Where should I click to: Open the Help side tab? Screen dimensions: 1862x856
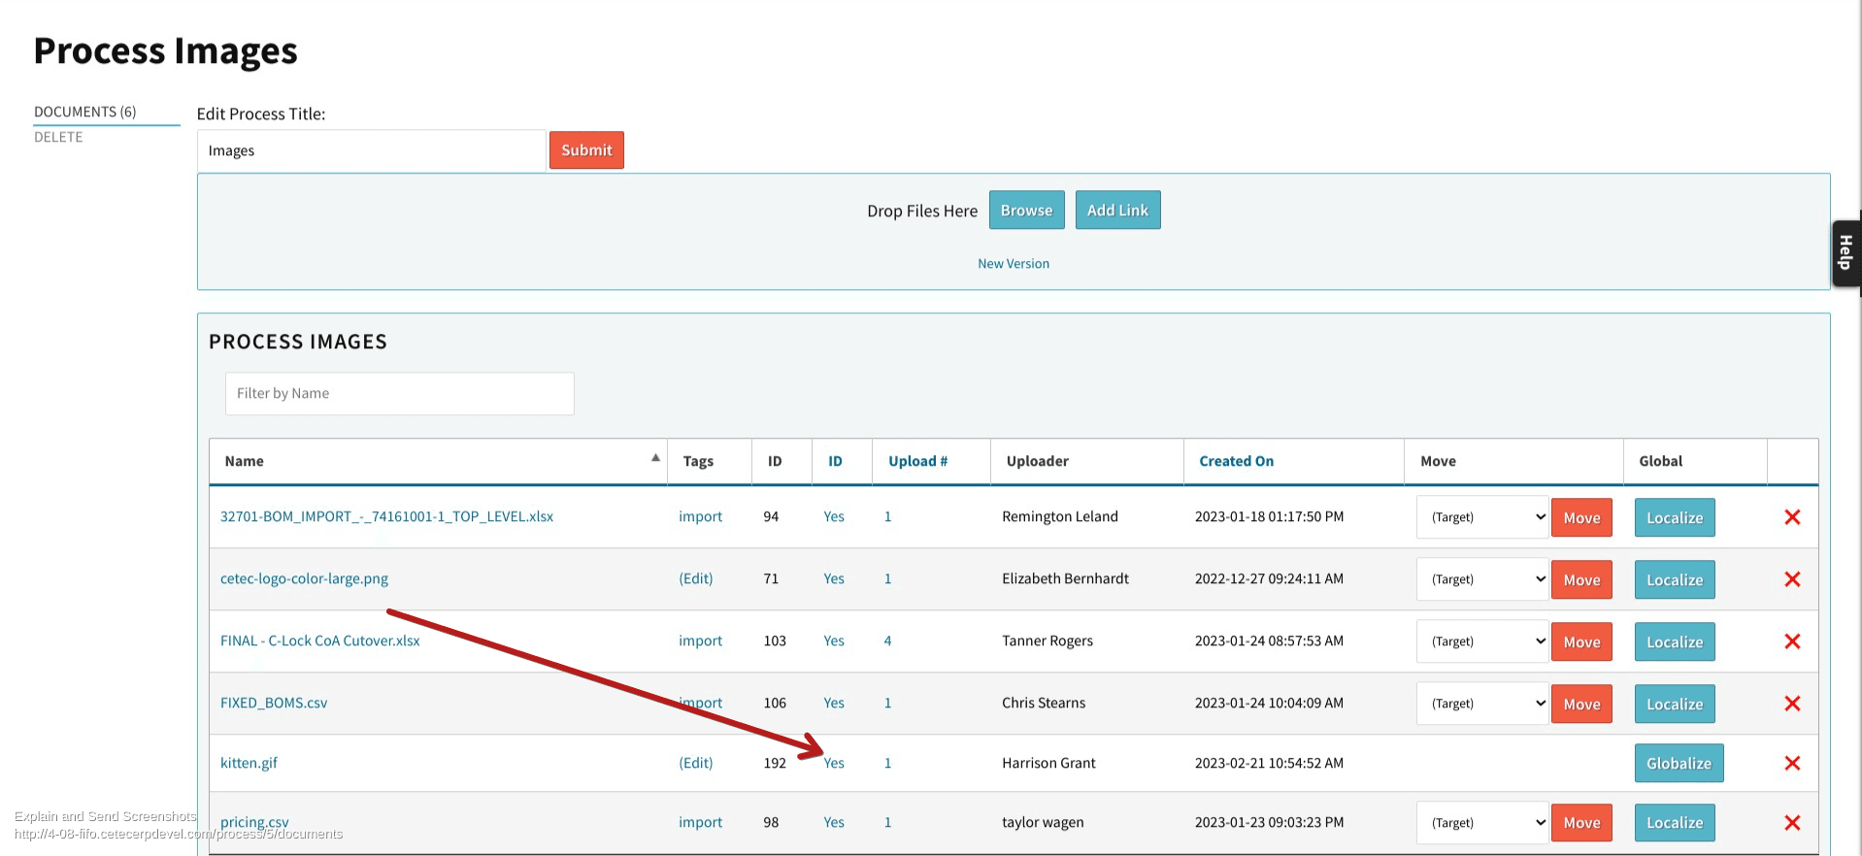tap(1845, 252)
